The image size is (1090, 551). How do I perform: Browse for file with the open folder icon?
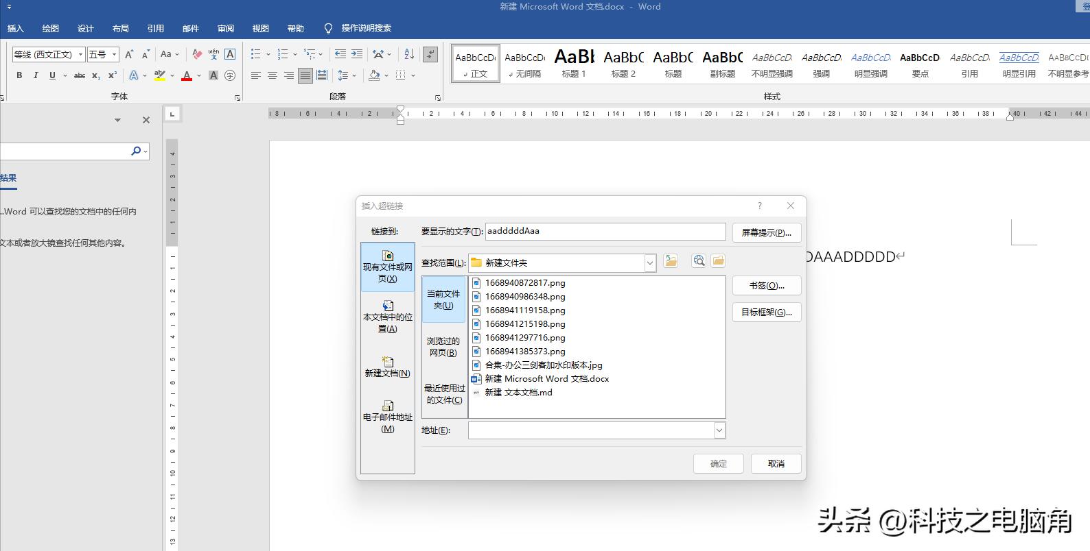[x=718, y=261]
